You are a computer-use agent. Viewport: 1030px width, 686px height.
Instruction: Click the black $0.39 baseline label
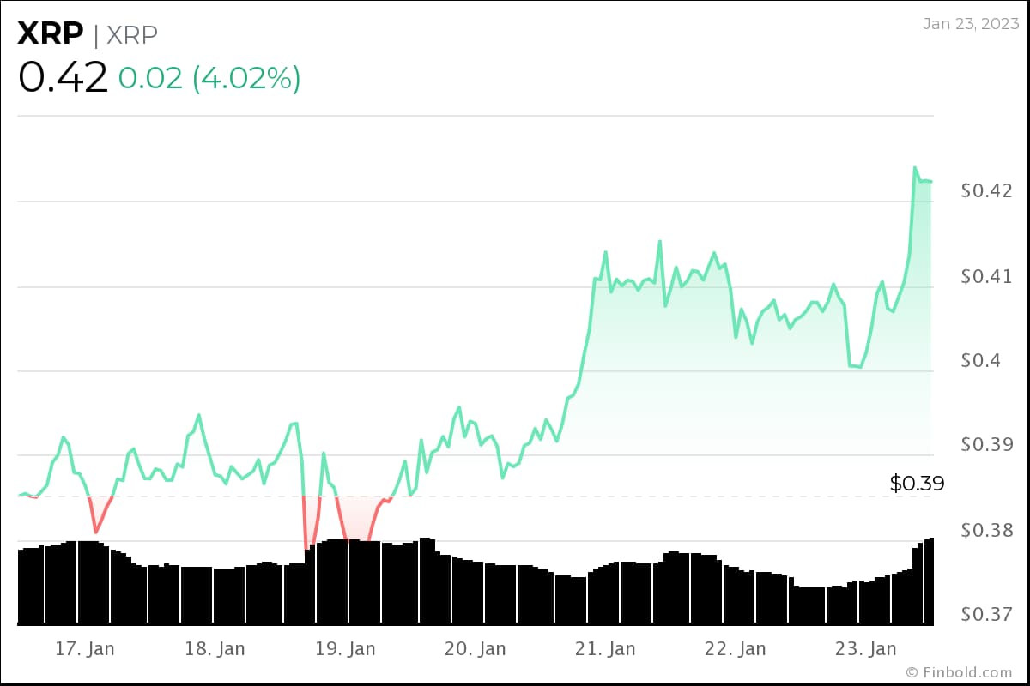(x=917, y=484)
